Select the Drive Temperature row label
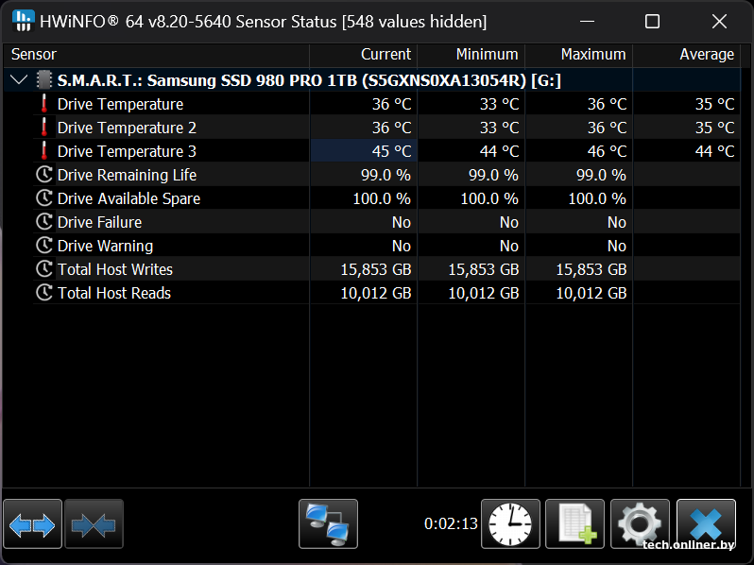The image size is (754, 565). tap(120, 104)
